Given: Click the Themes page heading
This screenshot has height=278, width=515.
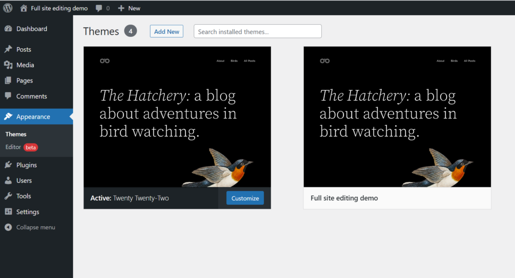Looking at the screenshot, I should coord(101,31).
